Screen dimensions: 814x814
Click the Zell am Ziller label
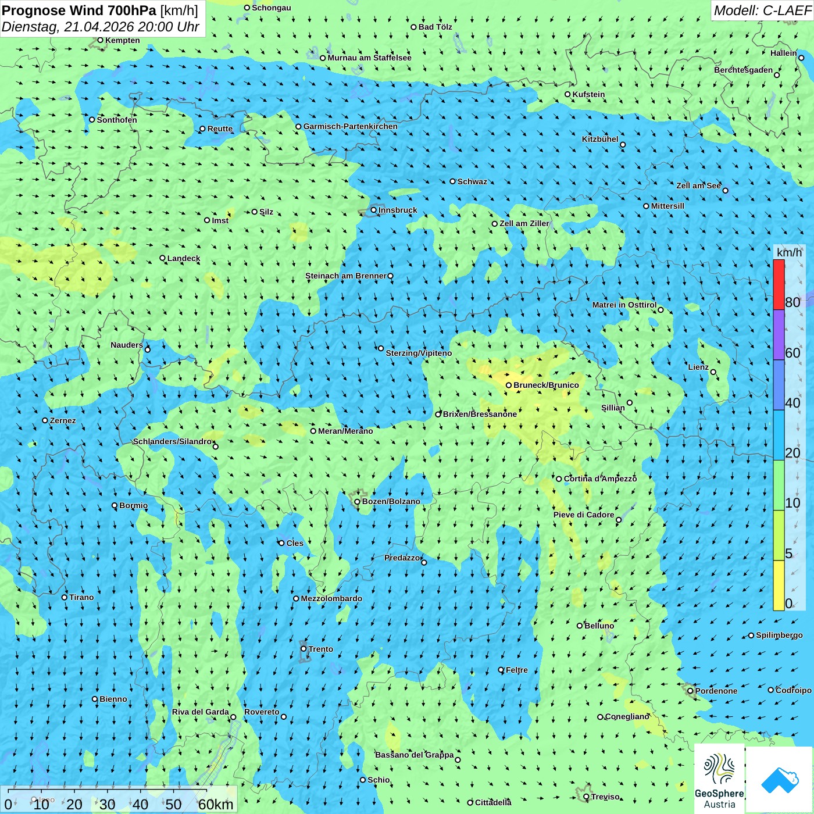click(524, 223)
